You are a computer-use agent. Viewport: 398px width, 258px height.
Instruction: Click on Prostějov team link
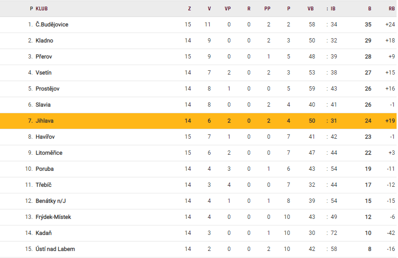(47, 89)
